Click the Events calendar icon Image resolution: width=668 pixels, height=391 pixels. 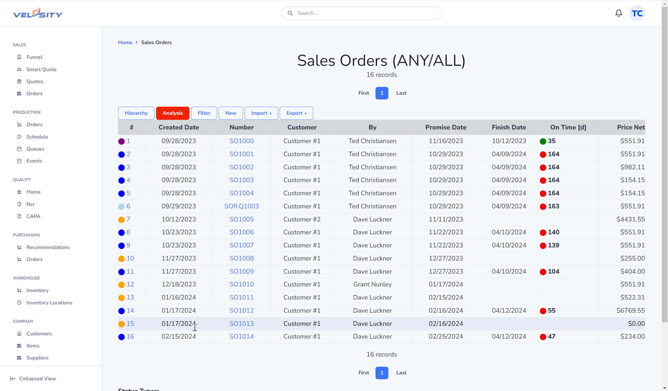19,161
